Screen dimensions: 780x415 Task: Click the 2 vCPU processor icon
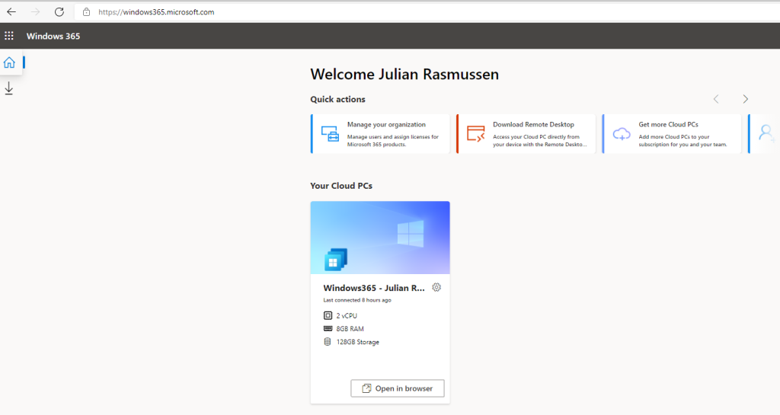(328, 315)
